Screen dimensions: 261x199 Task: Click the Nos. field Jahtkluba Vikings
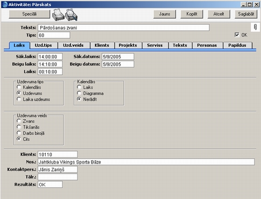(146, 162)
